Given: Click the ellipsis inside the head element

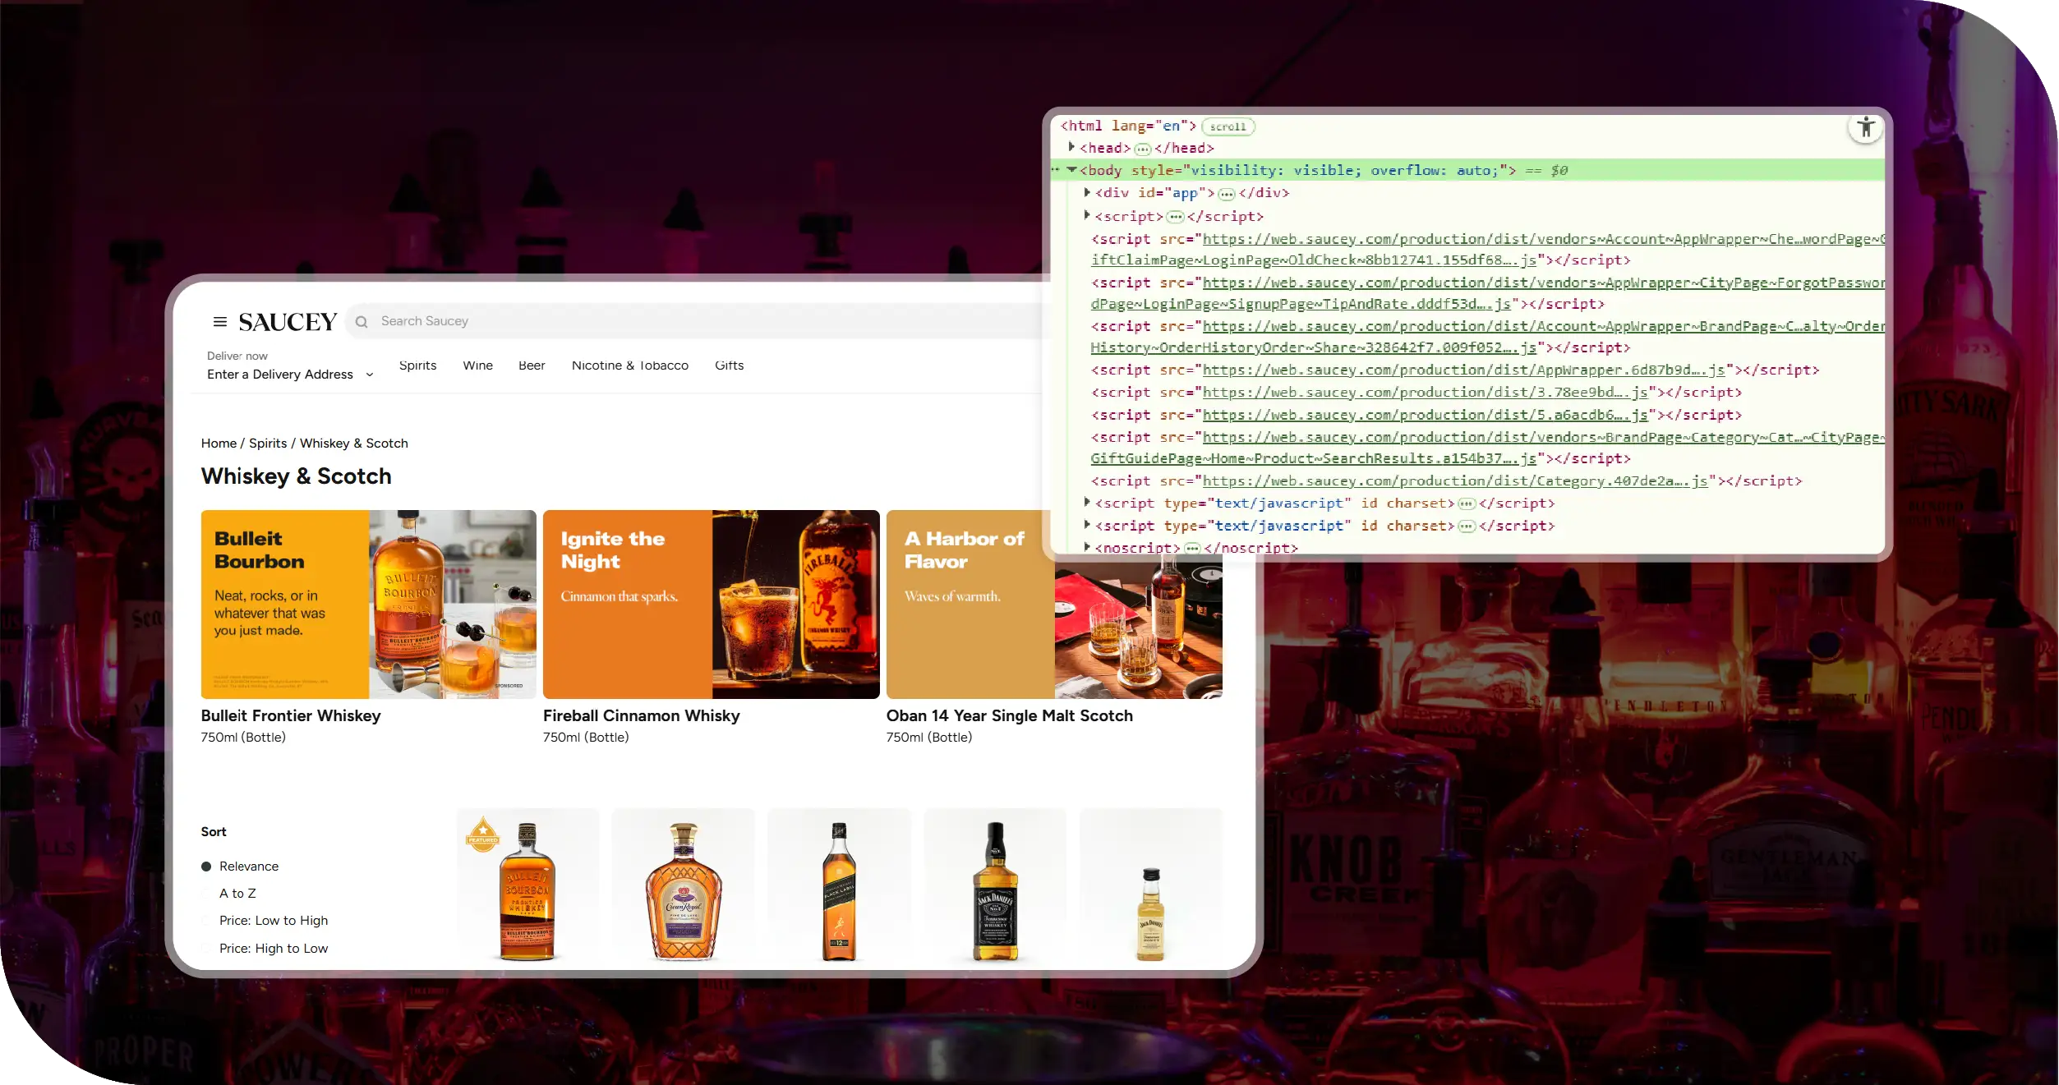Looking at the screenshot, I should pyautogui.click(x=1142, y=149).
